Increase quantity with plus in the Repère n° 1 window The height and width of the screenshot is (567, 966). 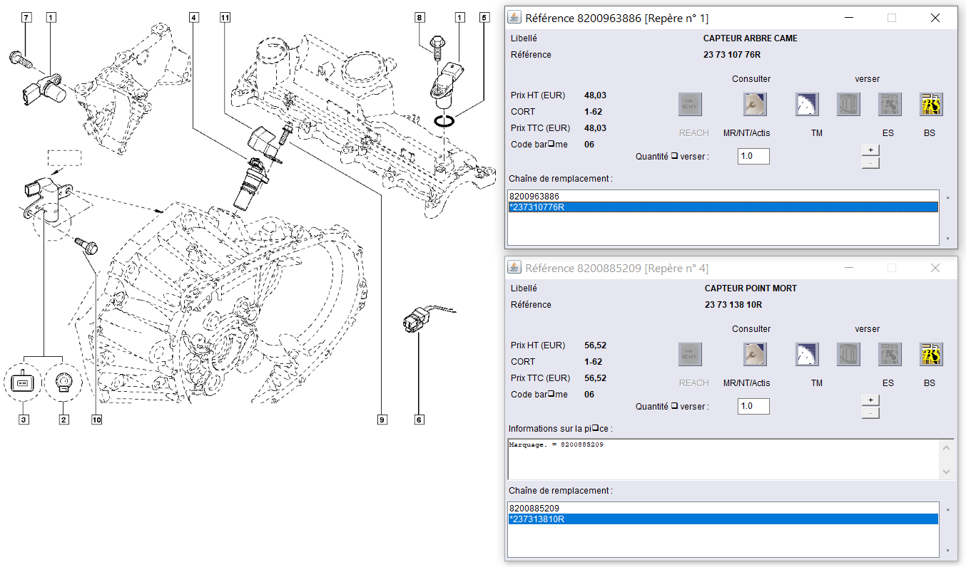pyautogui.click(x=870, y=150)
